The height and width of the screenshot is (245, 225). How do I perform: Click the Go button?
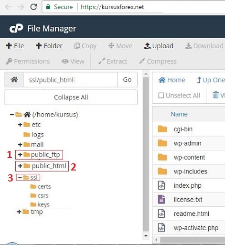coord(127,79)
